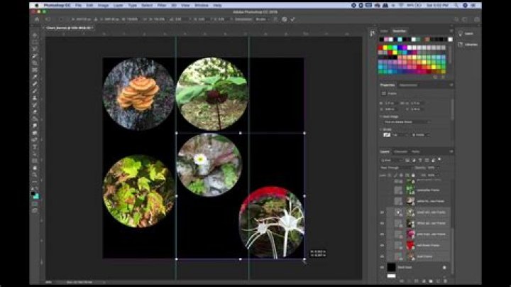Open the layer Kind filter dropdown

[392, 160]
